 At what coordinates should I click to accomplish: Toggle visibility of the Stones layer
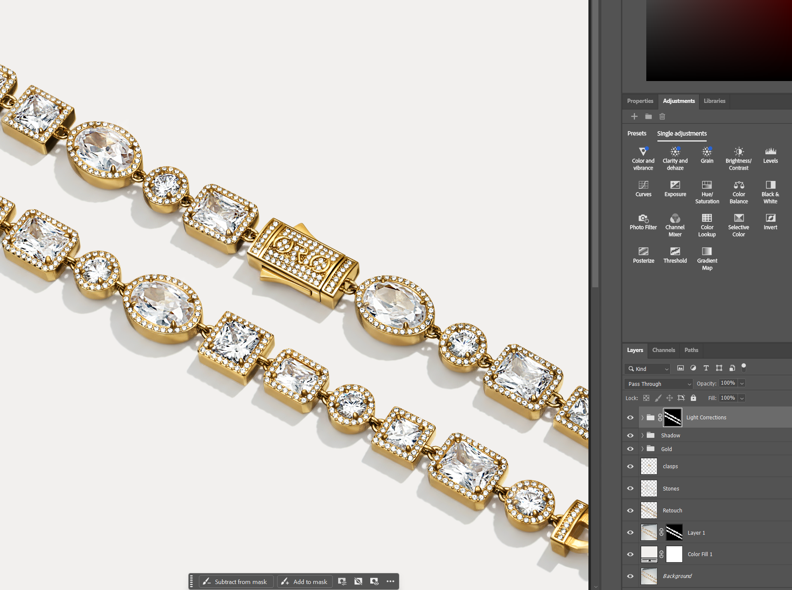pos(630,488)
